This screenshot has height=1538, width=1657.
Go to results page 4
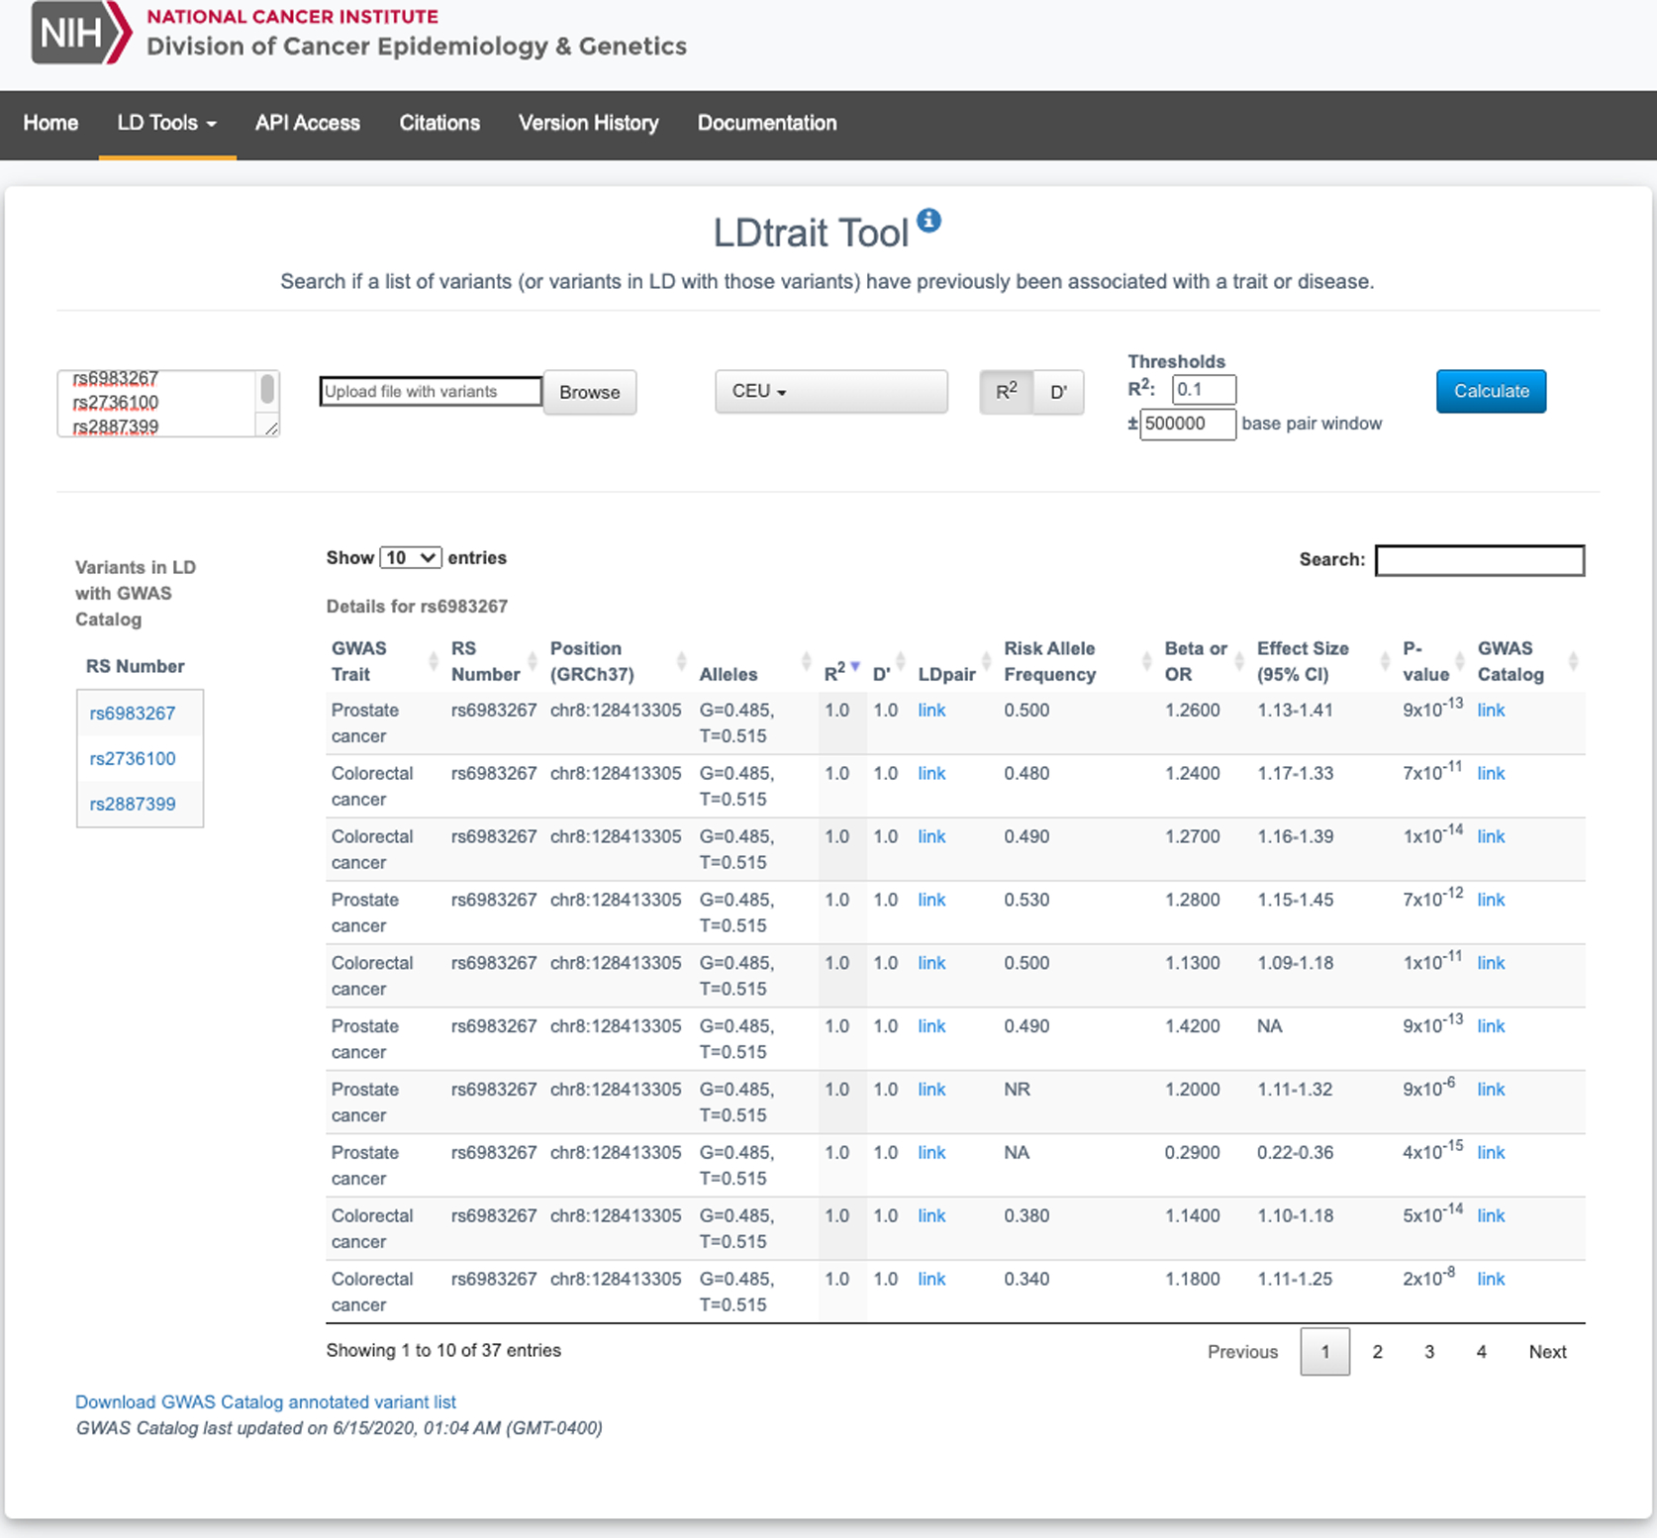1481,1351
